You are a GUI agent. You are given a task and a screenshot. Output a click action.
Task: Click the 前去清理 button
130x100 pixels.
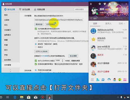pyautogui.click(x=73, y=56)
